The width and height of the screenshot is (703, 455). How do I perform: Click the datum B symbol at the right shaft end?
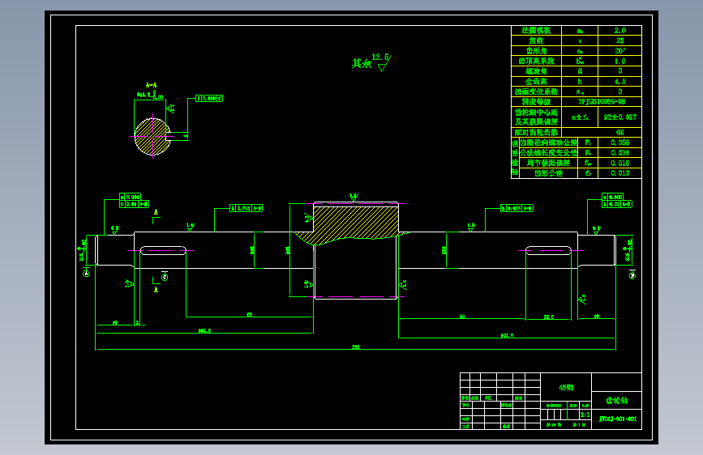point(632,275)
